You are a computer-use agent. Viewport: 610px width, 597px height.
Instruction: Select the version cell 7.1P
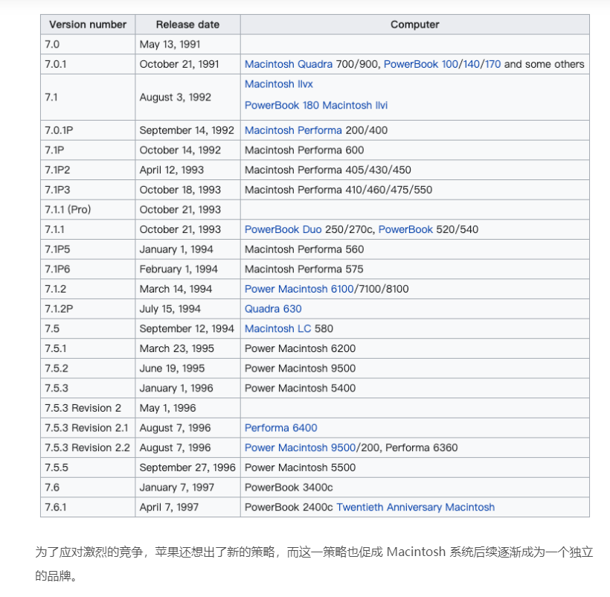[x=88, y=150]
